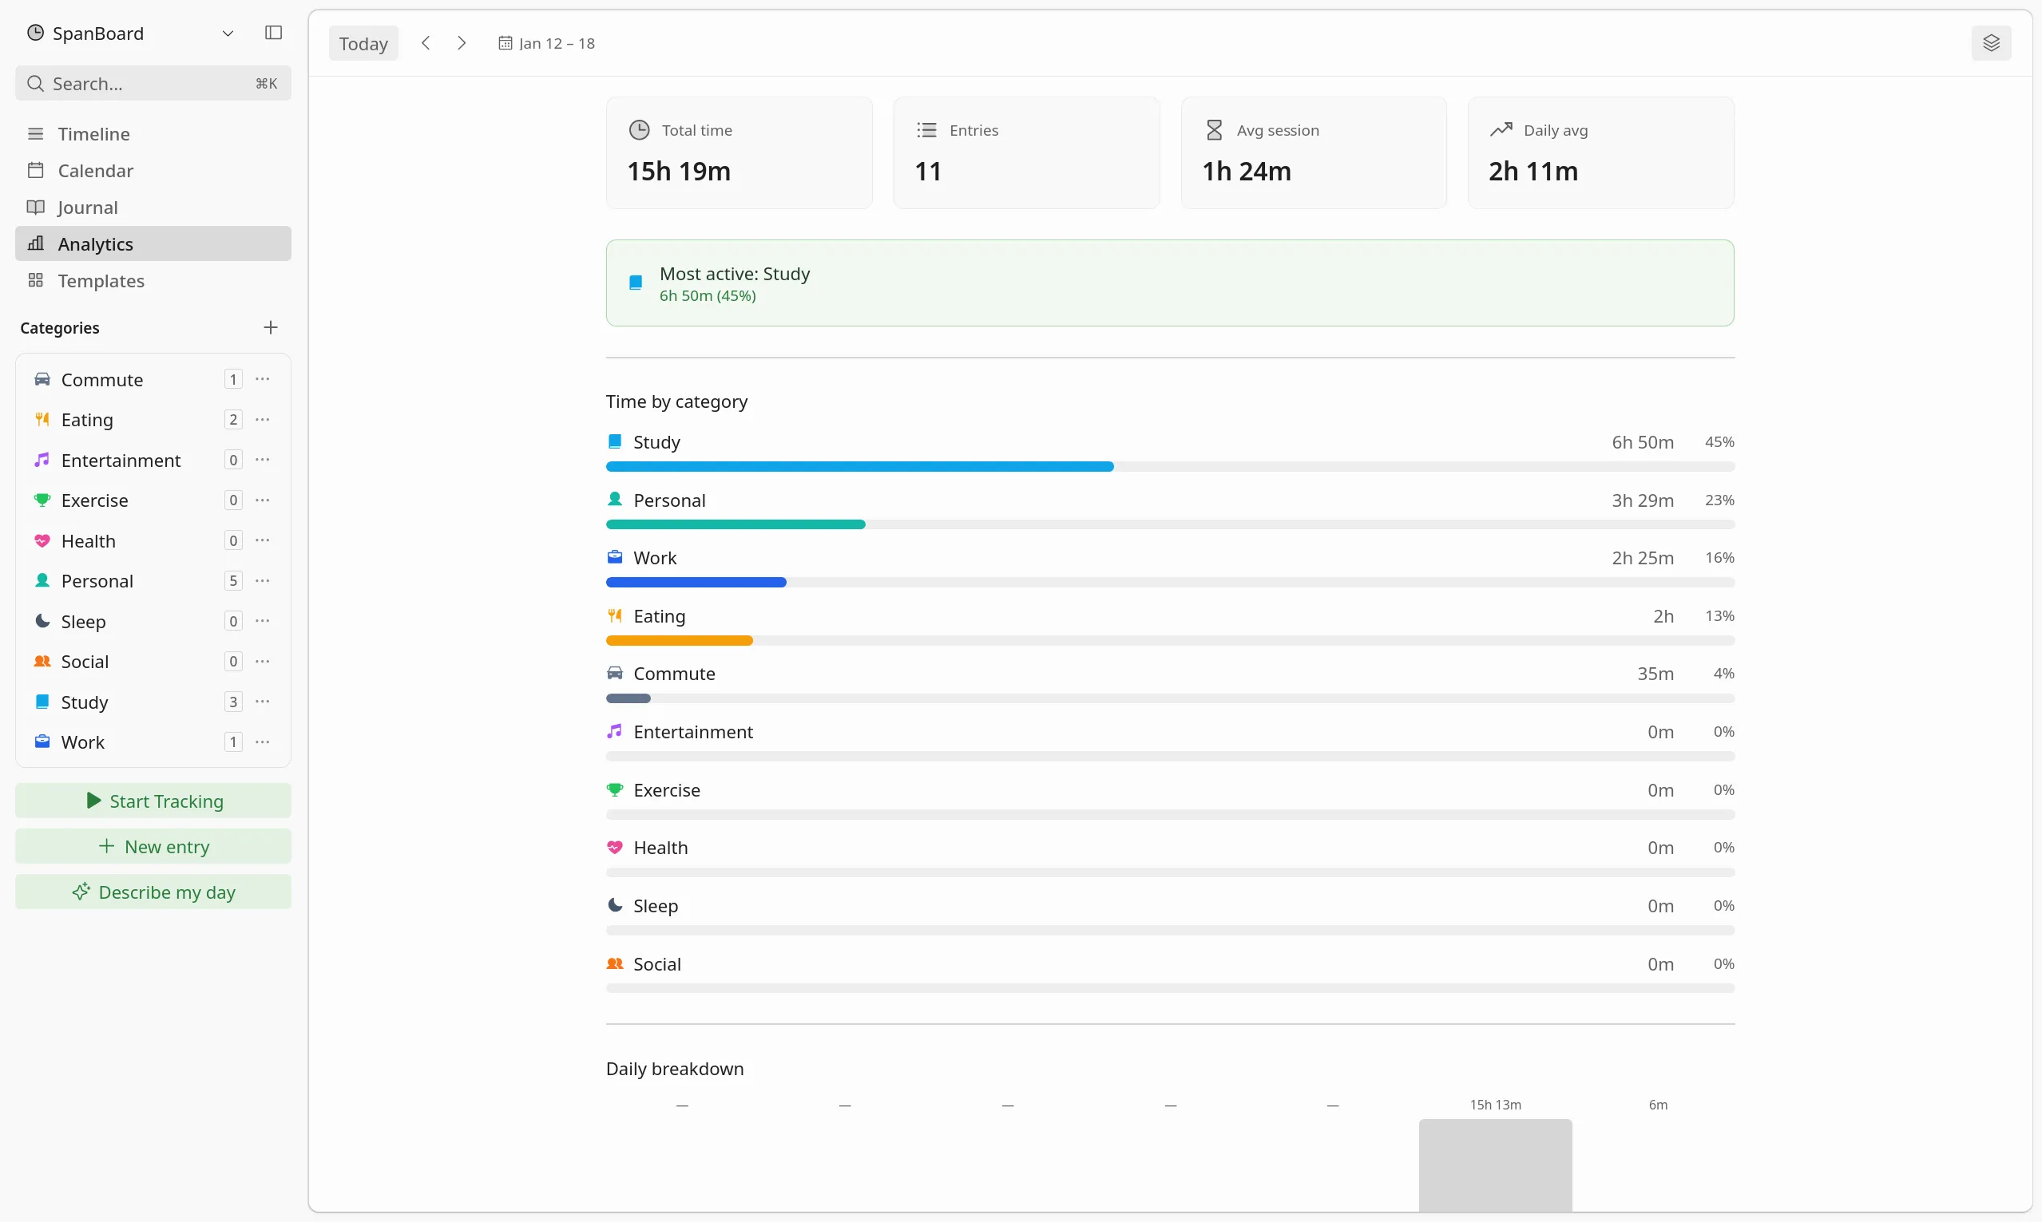Click the Most active Study color indicator
The image size is (2042, 1222).
pos(635,282)
